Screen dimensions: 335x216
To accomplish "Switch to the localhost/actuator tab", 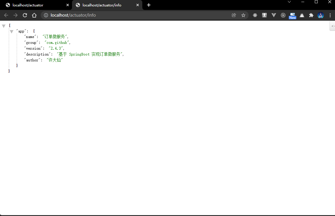I will coord(36,5).
